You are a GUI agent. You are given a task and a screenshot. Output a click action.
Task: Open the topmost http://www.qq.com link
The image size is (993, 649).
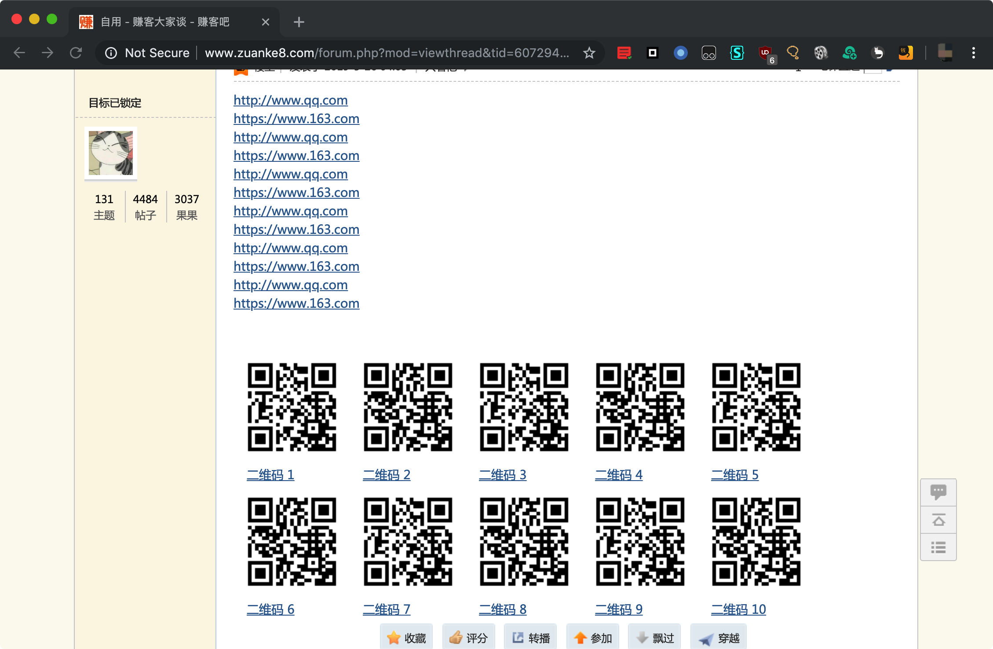point(291,100)
